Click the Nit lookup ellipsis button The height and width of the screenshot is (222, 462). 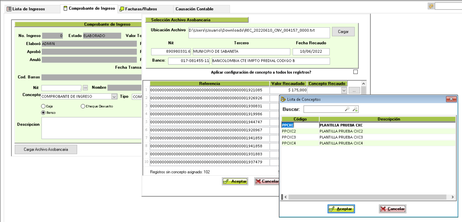85,88
